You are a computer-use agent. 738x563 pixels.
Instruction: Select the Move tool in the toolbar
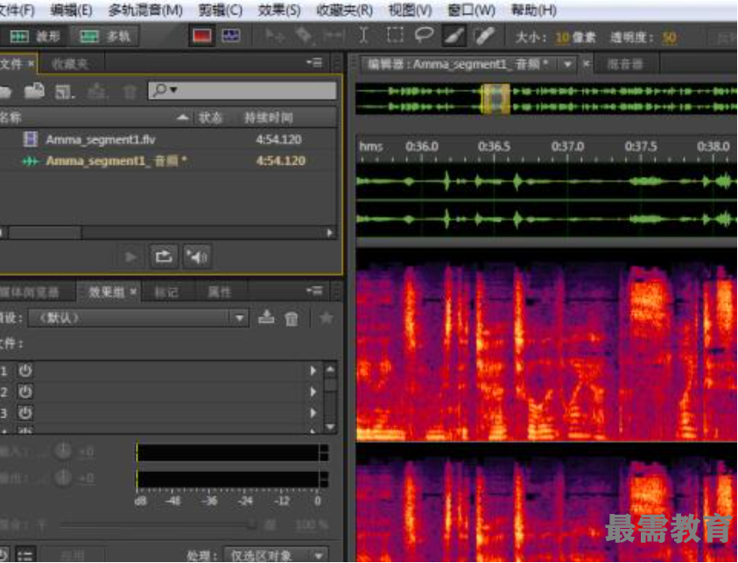click(x=273, y=36)
